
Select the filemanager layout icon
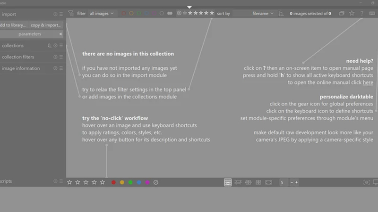228,182
